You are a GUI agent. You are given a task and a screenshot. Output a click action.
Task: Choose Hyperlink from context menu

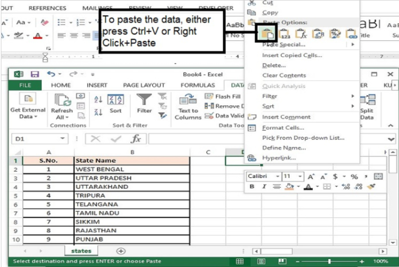279,157
